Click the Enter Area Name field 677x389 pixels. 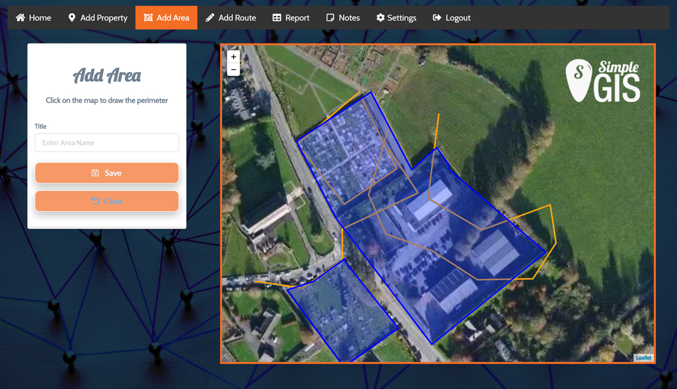coord(107,142)
